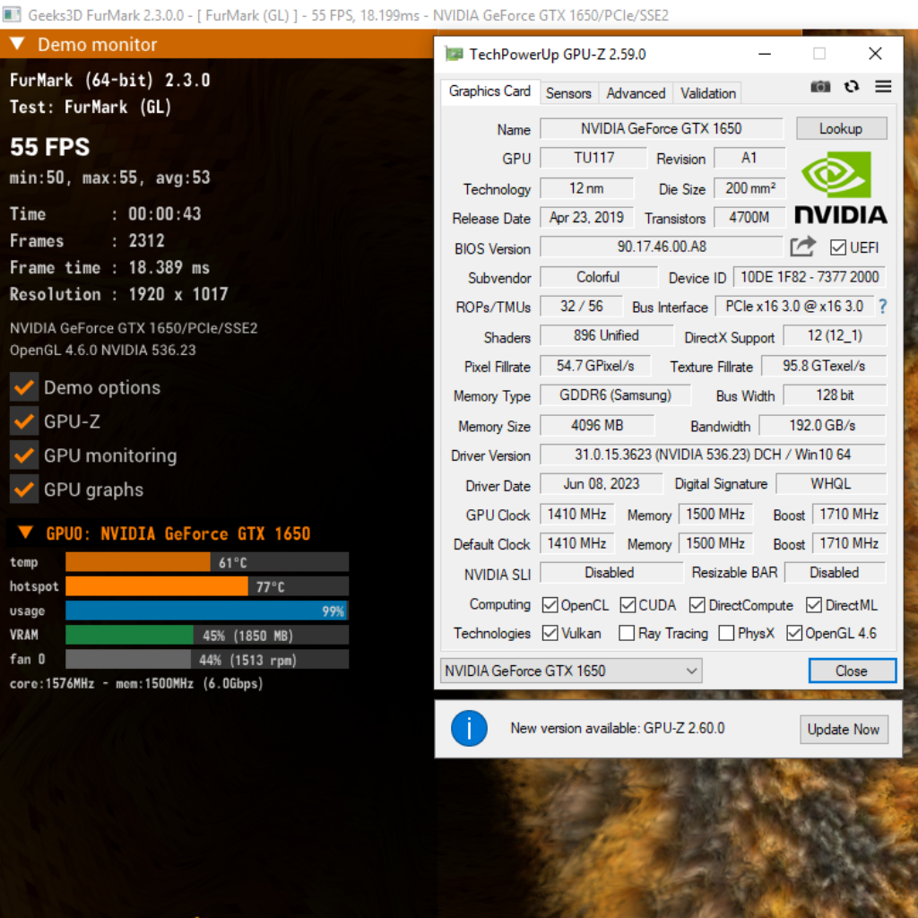Take a GPU-Z screenshot with camera icon
Screen dimensions: 918x918
(819, 87)
